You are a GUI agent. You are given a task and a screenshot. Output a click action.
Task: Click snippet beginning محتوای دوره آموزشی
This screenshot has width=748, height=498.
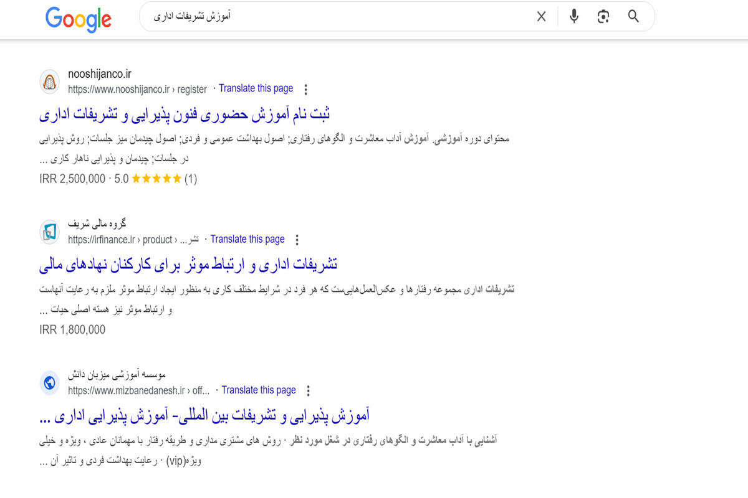[x=274, y=149]
